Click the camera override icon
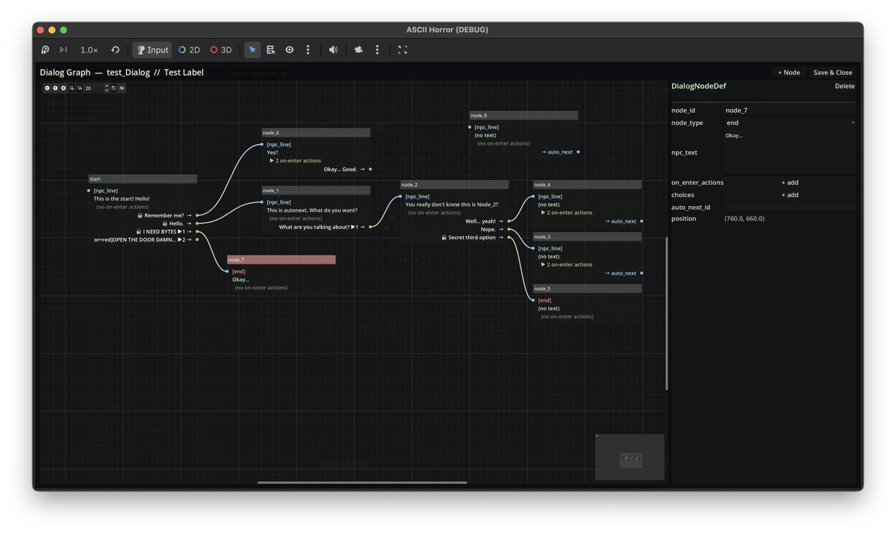 (358, 50)
